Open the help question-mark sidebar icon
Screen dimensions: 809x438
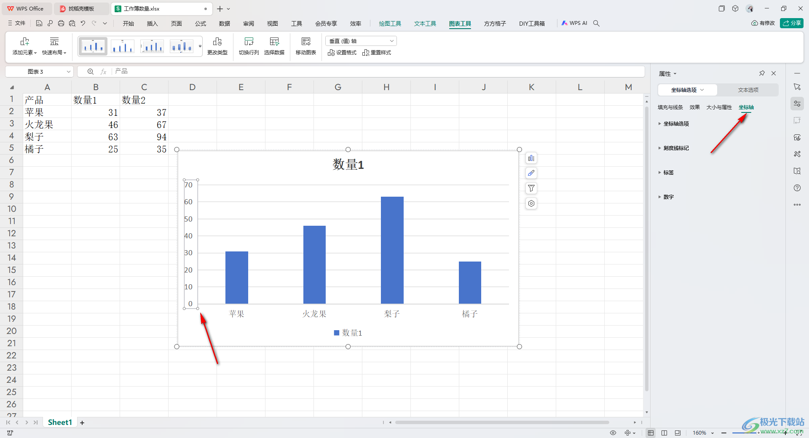click(797, 188)
